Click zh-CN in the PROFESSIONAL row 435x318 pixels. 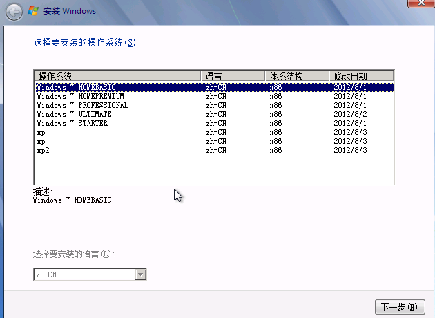point(216,105)
